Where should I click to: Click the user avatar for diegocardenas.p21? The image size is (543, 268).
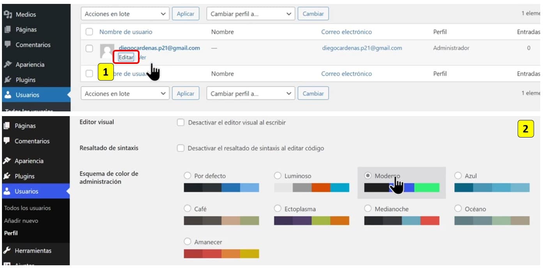(x=107, y=51)
